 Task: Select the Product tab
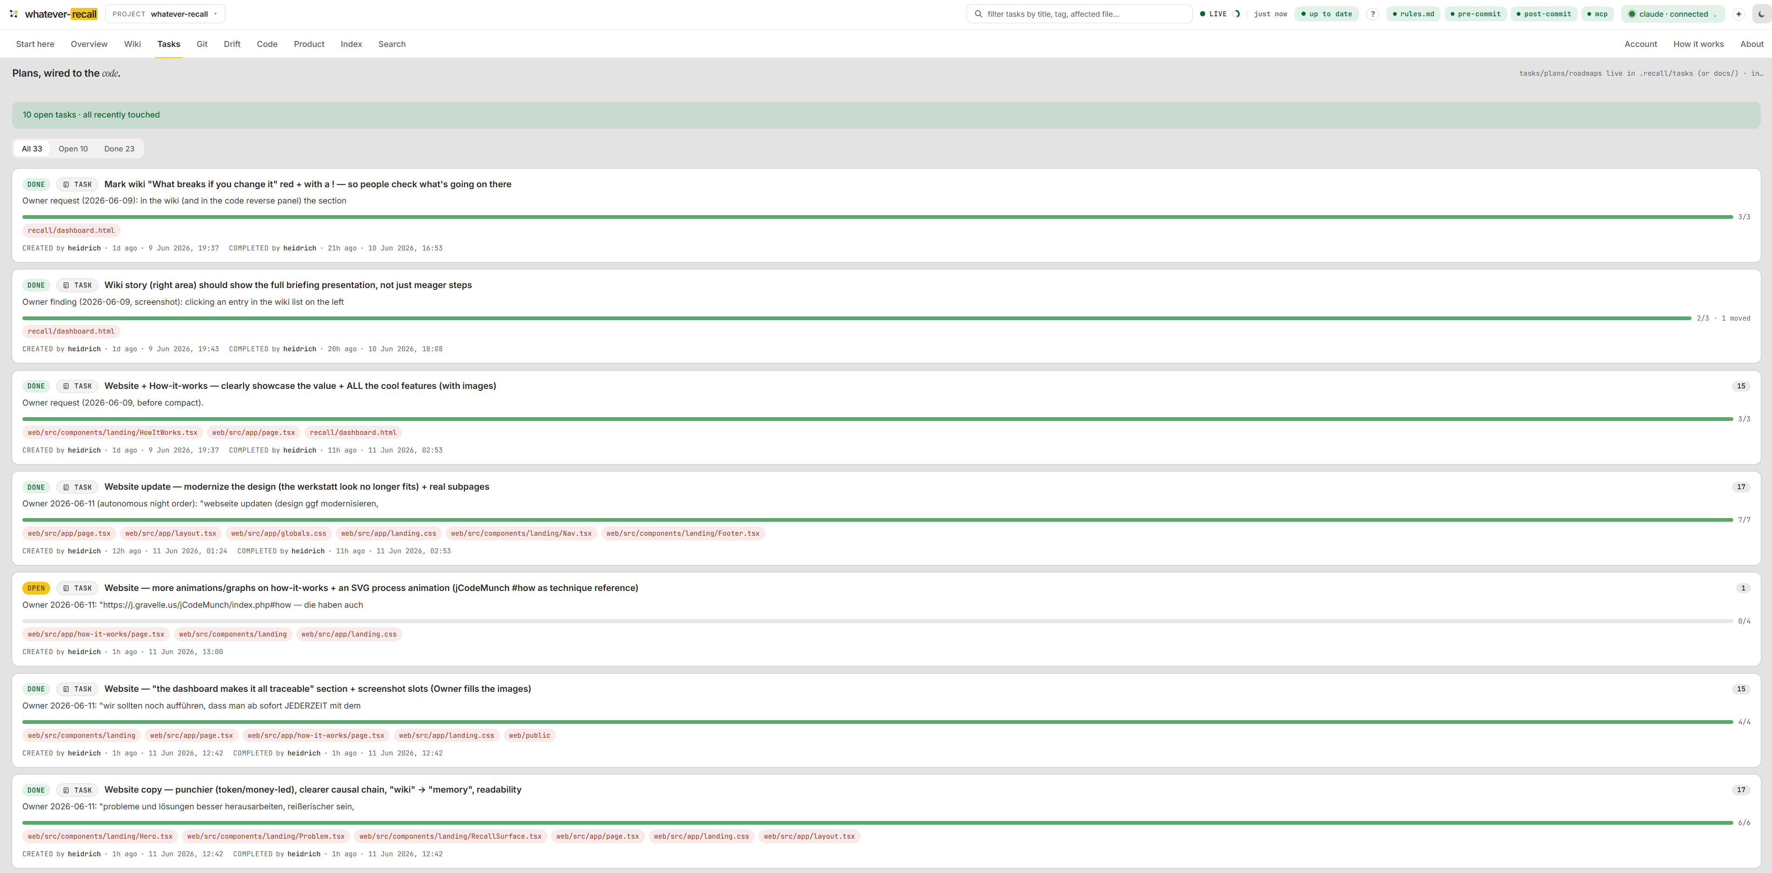click(x=309, y=44)
